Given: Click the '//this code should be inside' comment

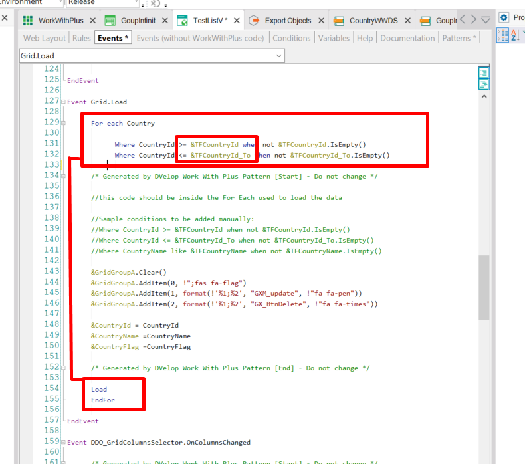Looking at the screenshot, I should point(216,197).
